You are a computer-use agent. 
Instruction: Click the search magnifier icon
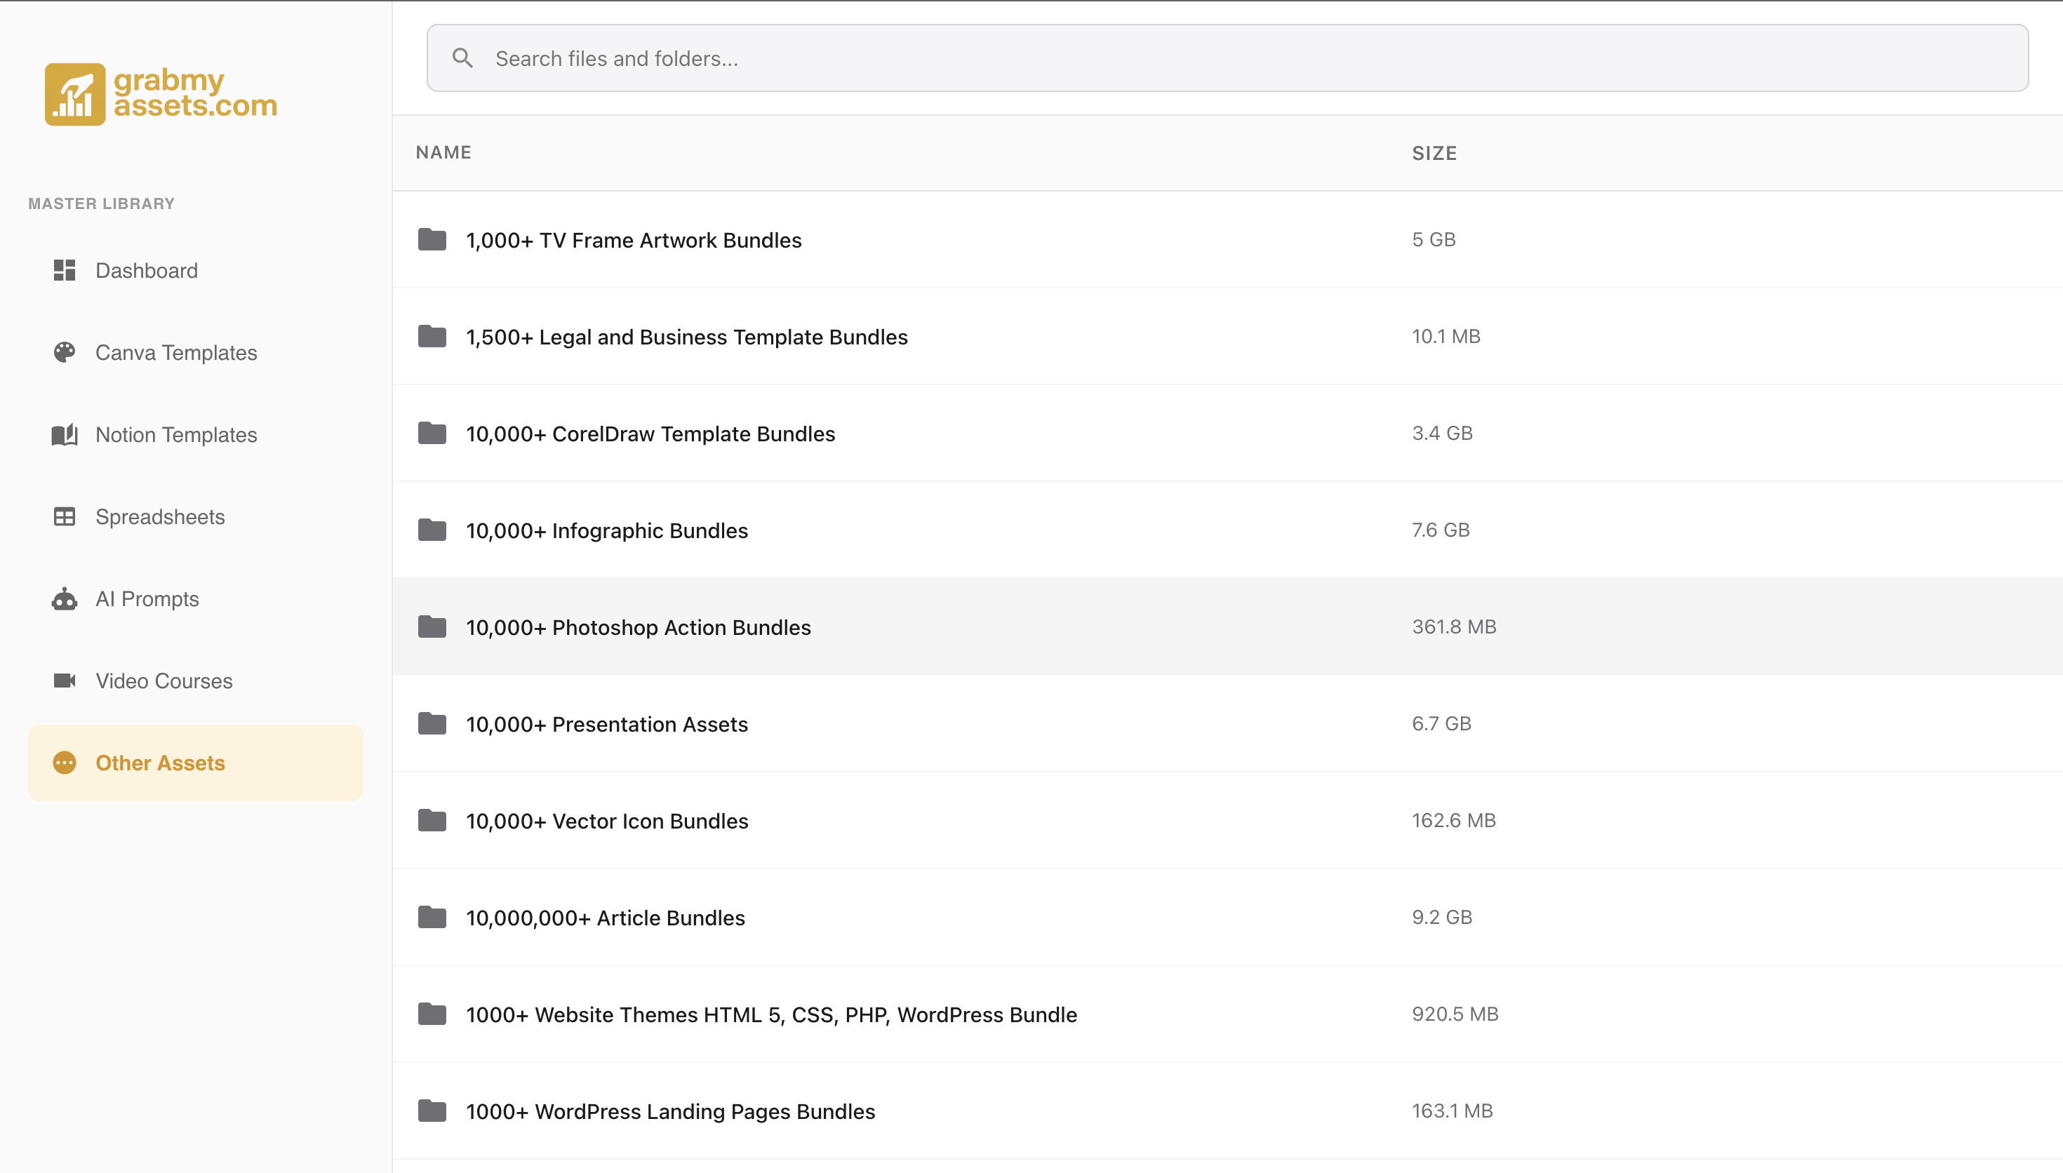click(x=462, y=58)
